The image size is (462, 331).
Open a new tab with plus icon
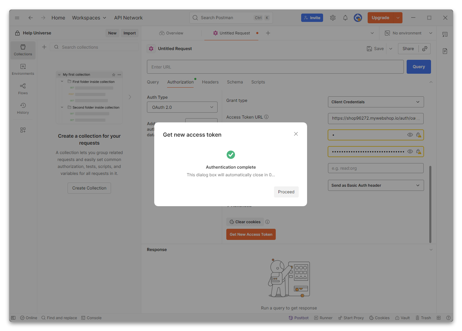click(268, 33)
